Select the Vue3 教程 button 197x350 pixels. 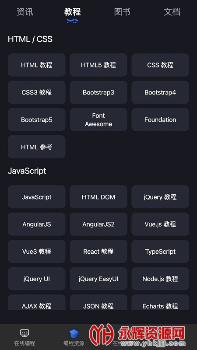point(37,252)
